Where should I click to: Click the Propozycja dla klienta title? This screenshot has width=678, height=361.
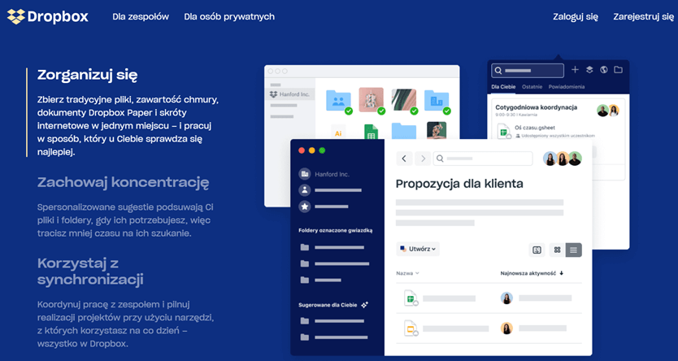[459, 184]
